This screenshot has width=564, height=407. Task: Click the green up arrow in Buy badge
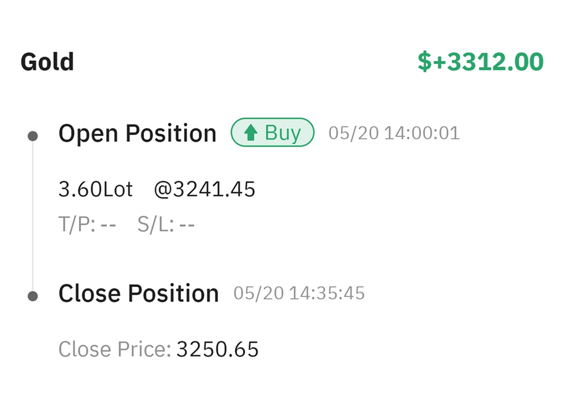coord(251,134)
